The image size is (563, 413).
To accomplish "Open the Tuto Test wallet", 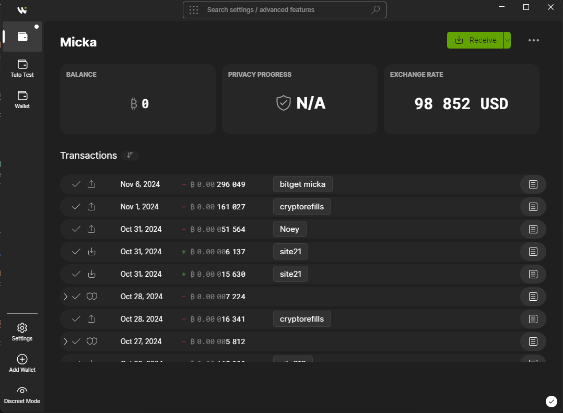I will coord(22,68).
